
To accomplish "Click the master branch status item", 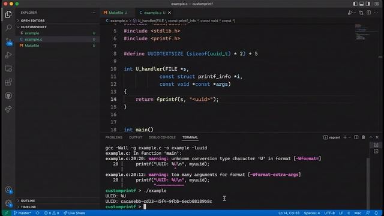I will click(23, 213).
